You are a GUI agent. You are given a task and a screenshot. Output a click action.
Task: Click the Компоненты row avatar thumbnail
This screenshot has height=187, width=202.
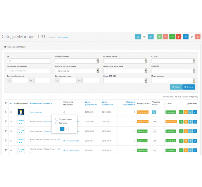point(21,112)
